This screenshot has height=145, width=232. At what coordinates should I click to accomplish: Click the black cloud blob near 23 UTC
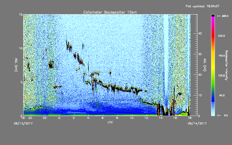pyautogui.click(x=51, y=64)
